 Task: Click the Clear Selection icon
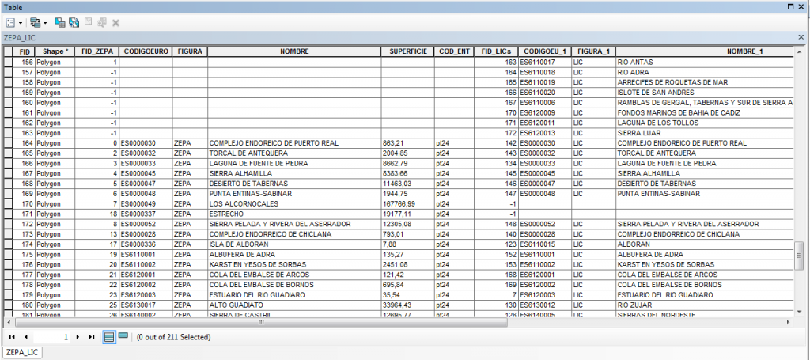pyautogui.click(x=88, y=23)
